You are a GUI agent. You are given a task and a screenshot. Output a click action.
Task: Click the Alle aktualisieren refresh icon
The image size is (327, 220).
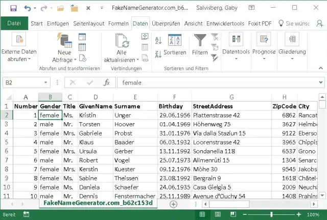pyautogui.click(x=122, y=40)
